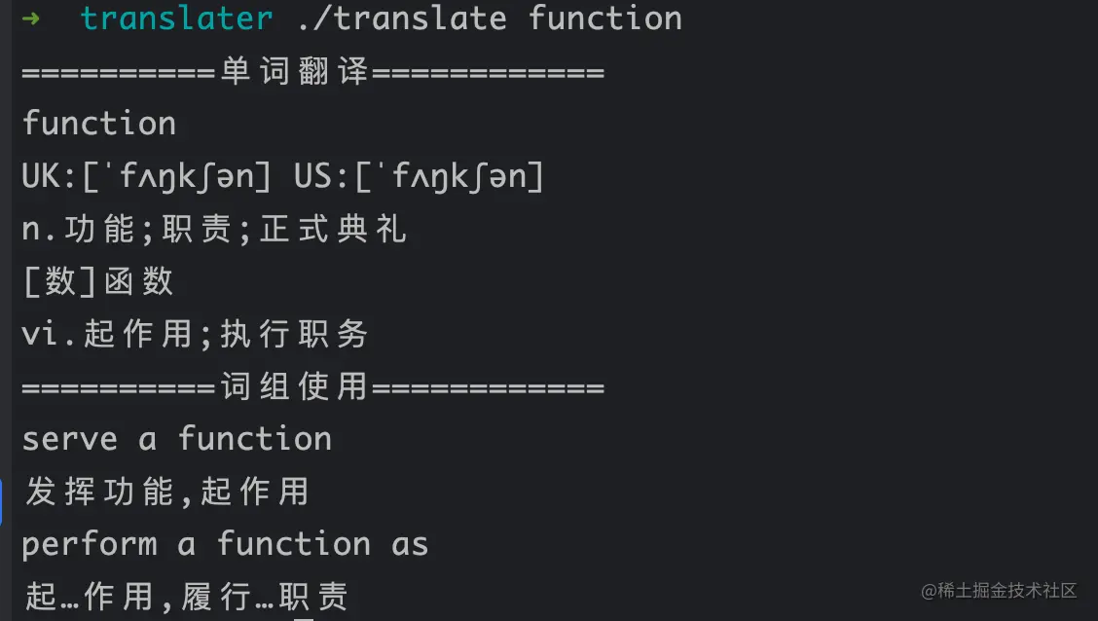1098x621 pixels.
Task: Click the phrase 'perform a function as'
Action: coord(225,544)
